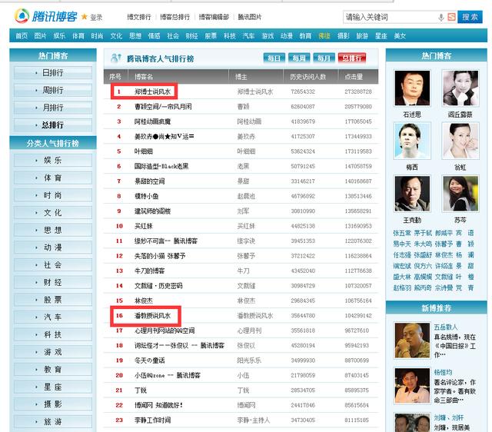
Task: Open the 腾讯图片 top link
Action: [250, 17]
